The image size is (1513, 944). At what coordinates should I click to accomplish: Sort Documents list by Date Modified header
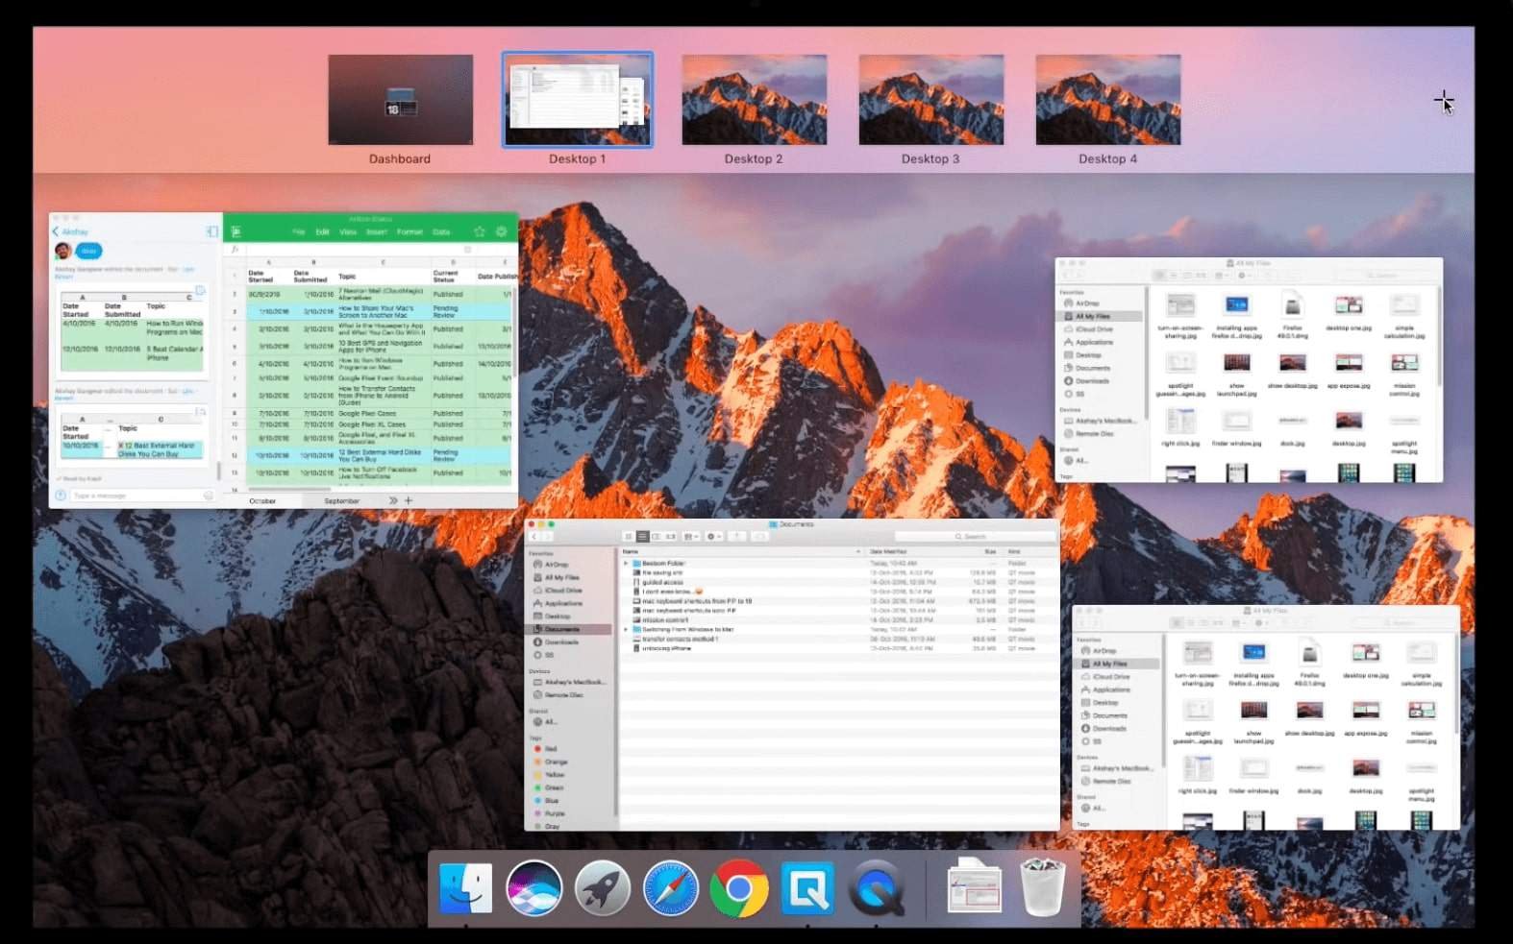pos(887,551)
